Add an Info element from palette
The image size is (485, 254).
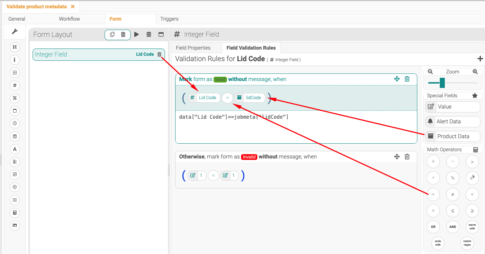[15, 60]
